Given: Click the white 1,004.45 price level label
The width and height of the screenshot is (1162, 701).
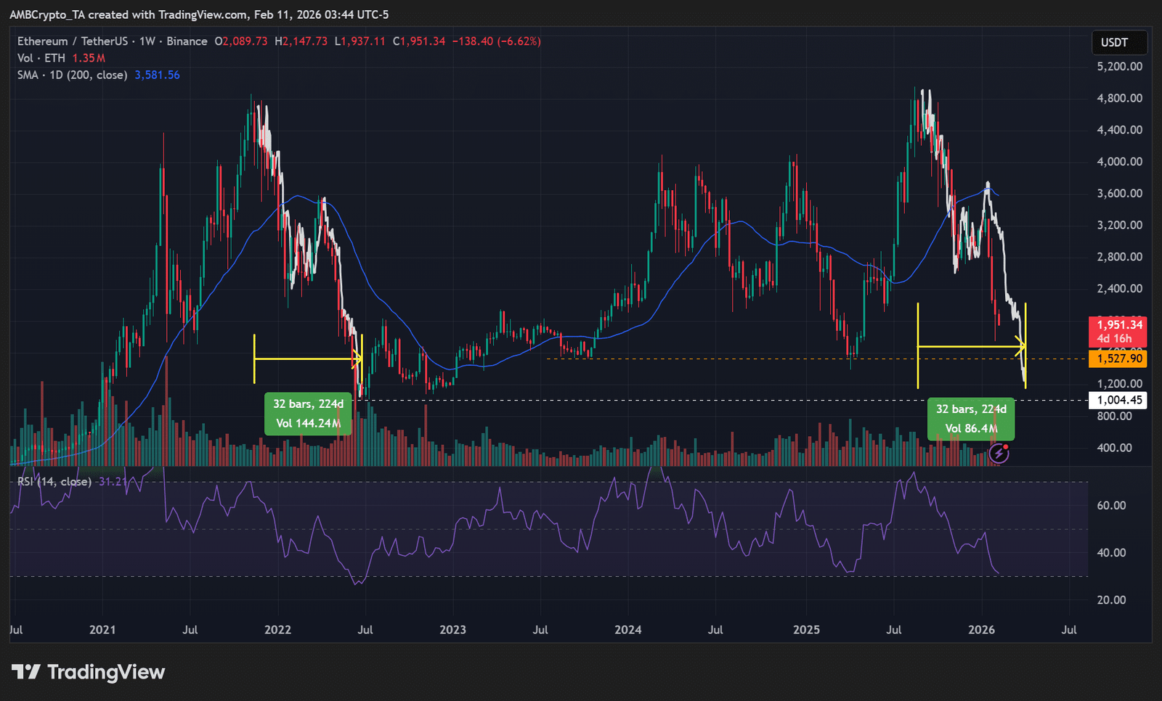Looking at the screenshot, I should tap(1118, 400).
